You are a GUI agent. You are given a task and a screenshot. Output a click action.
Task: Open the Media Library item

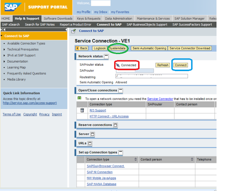pos(17,79)
